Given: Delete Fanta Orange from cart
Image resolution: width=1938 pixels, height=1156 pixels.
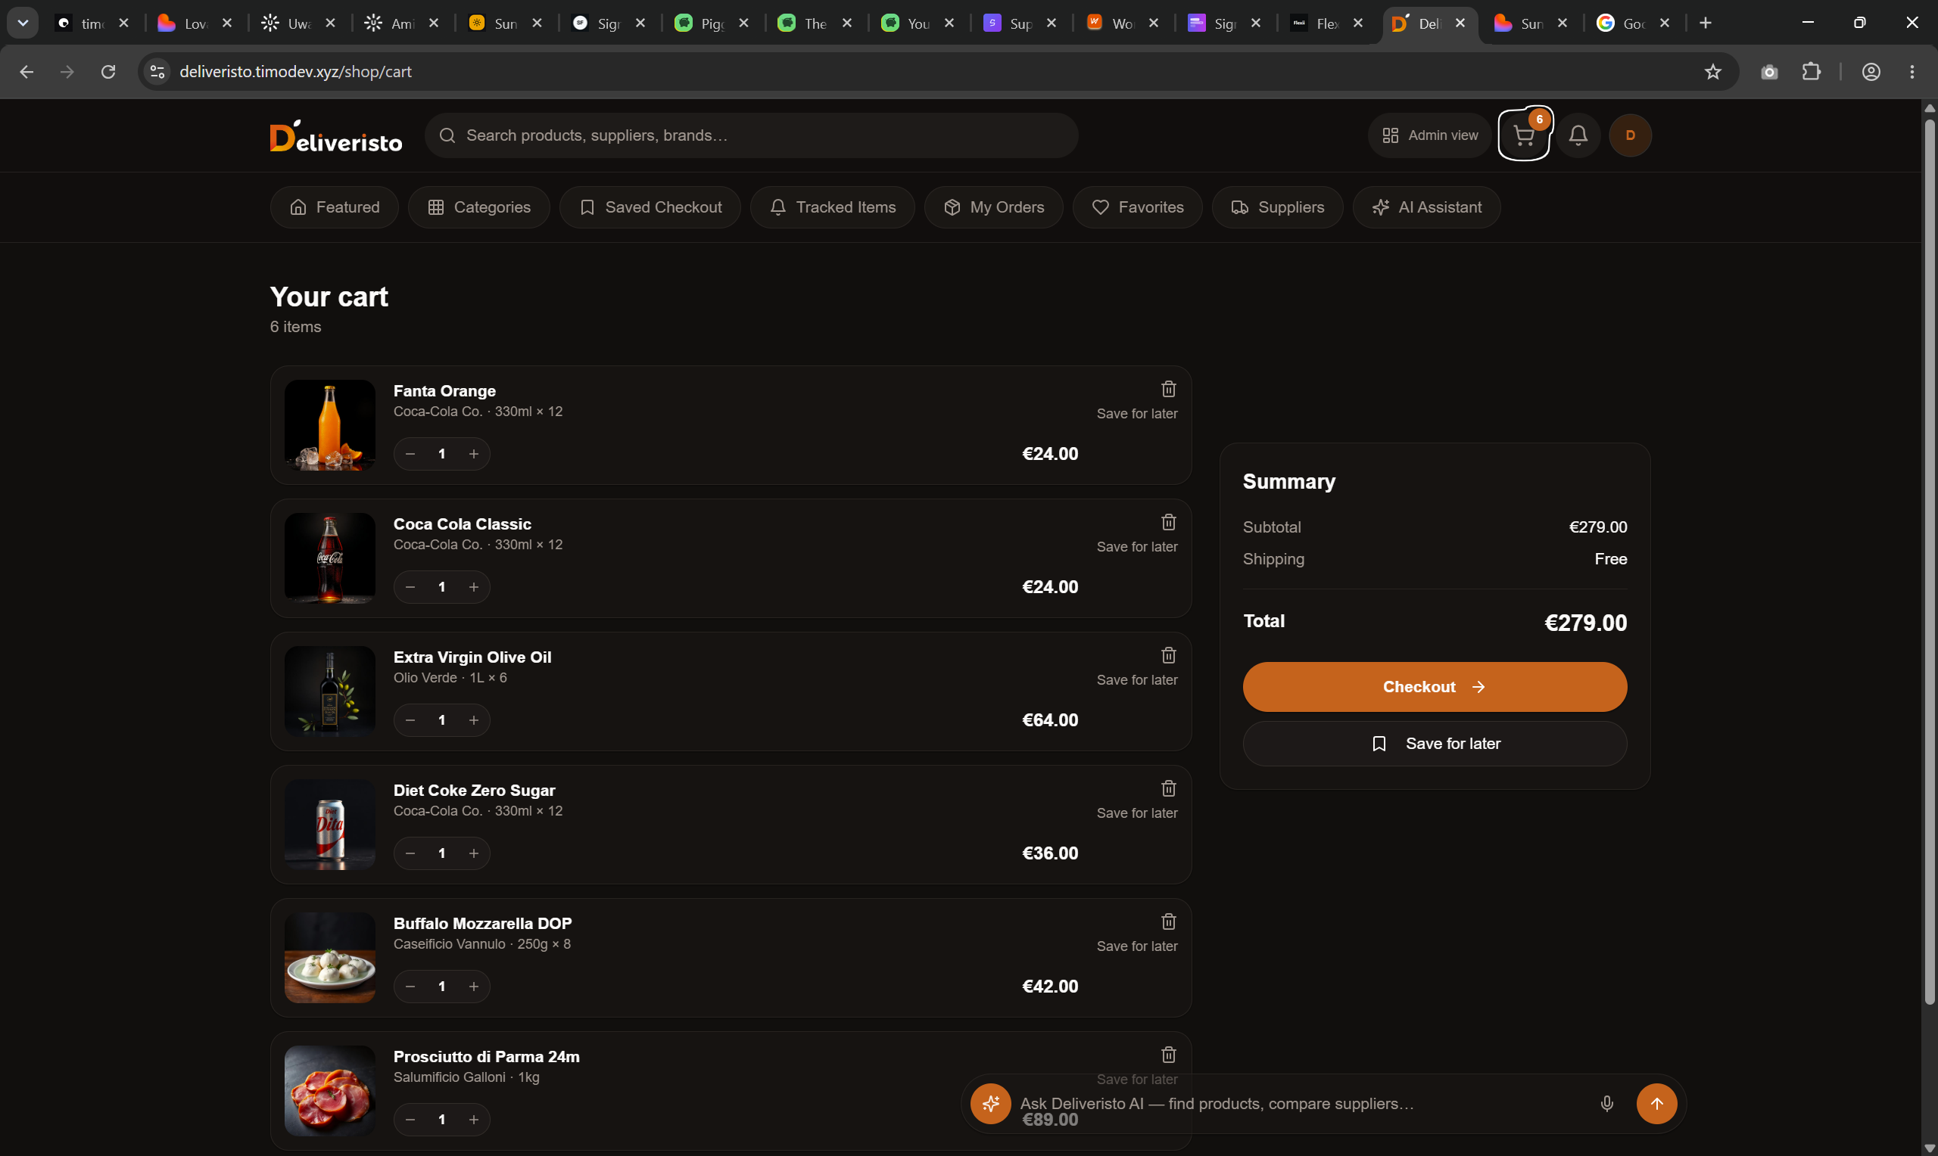Looking at the screenshot, I should (x=1168, y=389).
